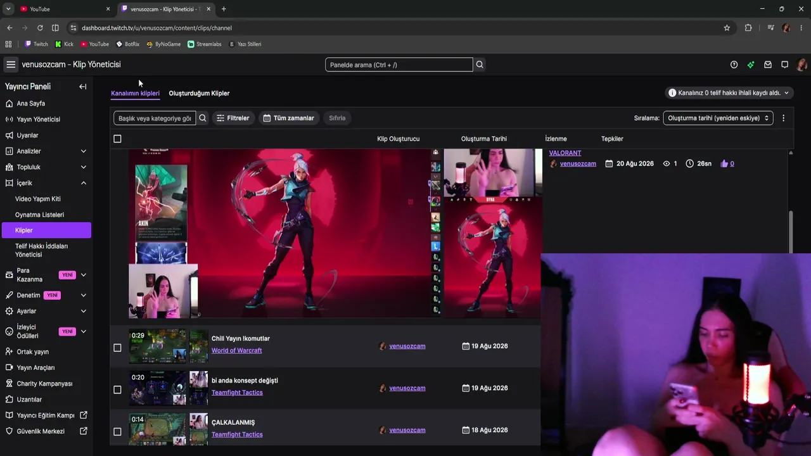
Task: Expand the Topluluk sidebar section
Action: [x=83, y=167]
